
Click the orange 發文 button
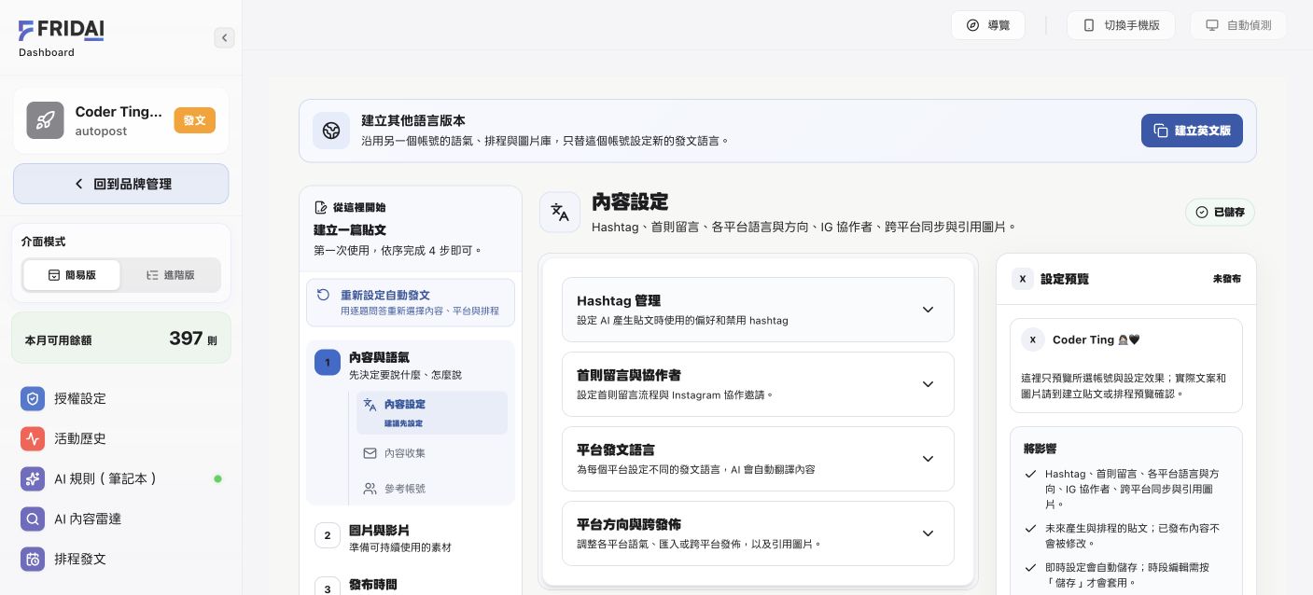(194, 120)
